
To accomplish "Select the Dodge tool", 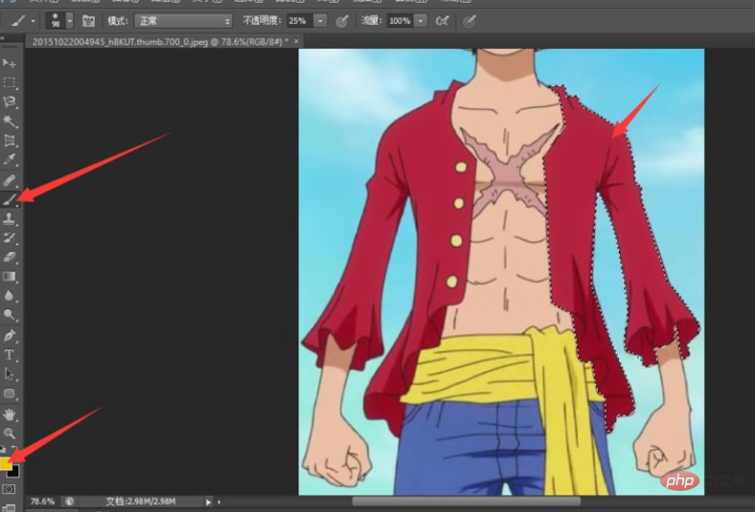I will click(x=9, y=315).
